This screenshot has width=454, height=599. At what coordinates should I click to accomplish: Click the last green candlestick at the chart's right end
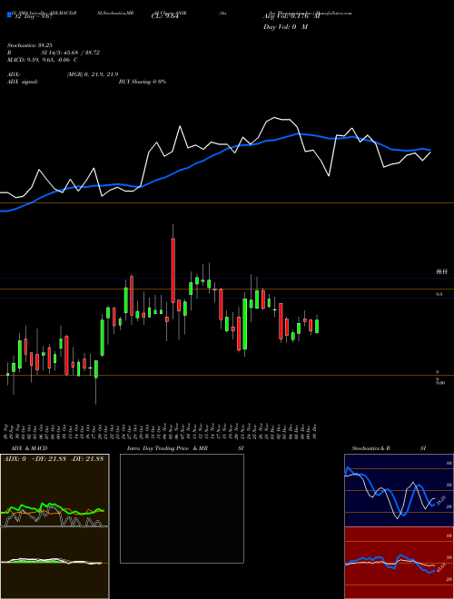click(x=317, y=326)
